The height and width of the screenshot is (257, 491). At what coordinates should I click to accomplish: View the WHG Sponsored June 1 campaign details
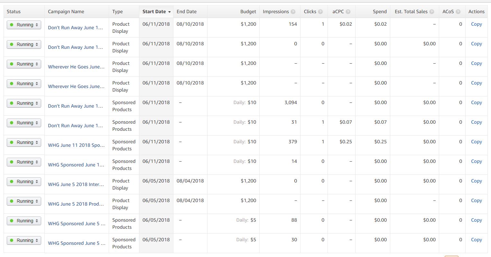point(76,164)
